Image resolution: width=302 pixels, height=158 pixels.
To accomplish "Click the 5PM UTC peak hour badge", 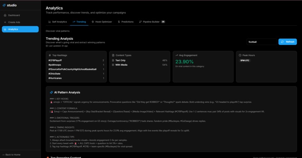I will pyautogui.click(x=245, y=61).
